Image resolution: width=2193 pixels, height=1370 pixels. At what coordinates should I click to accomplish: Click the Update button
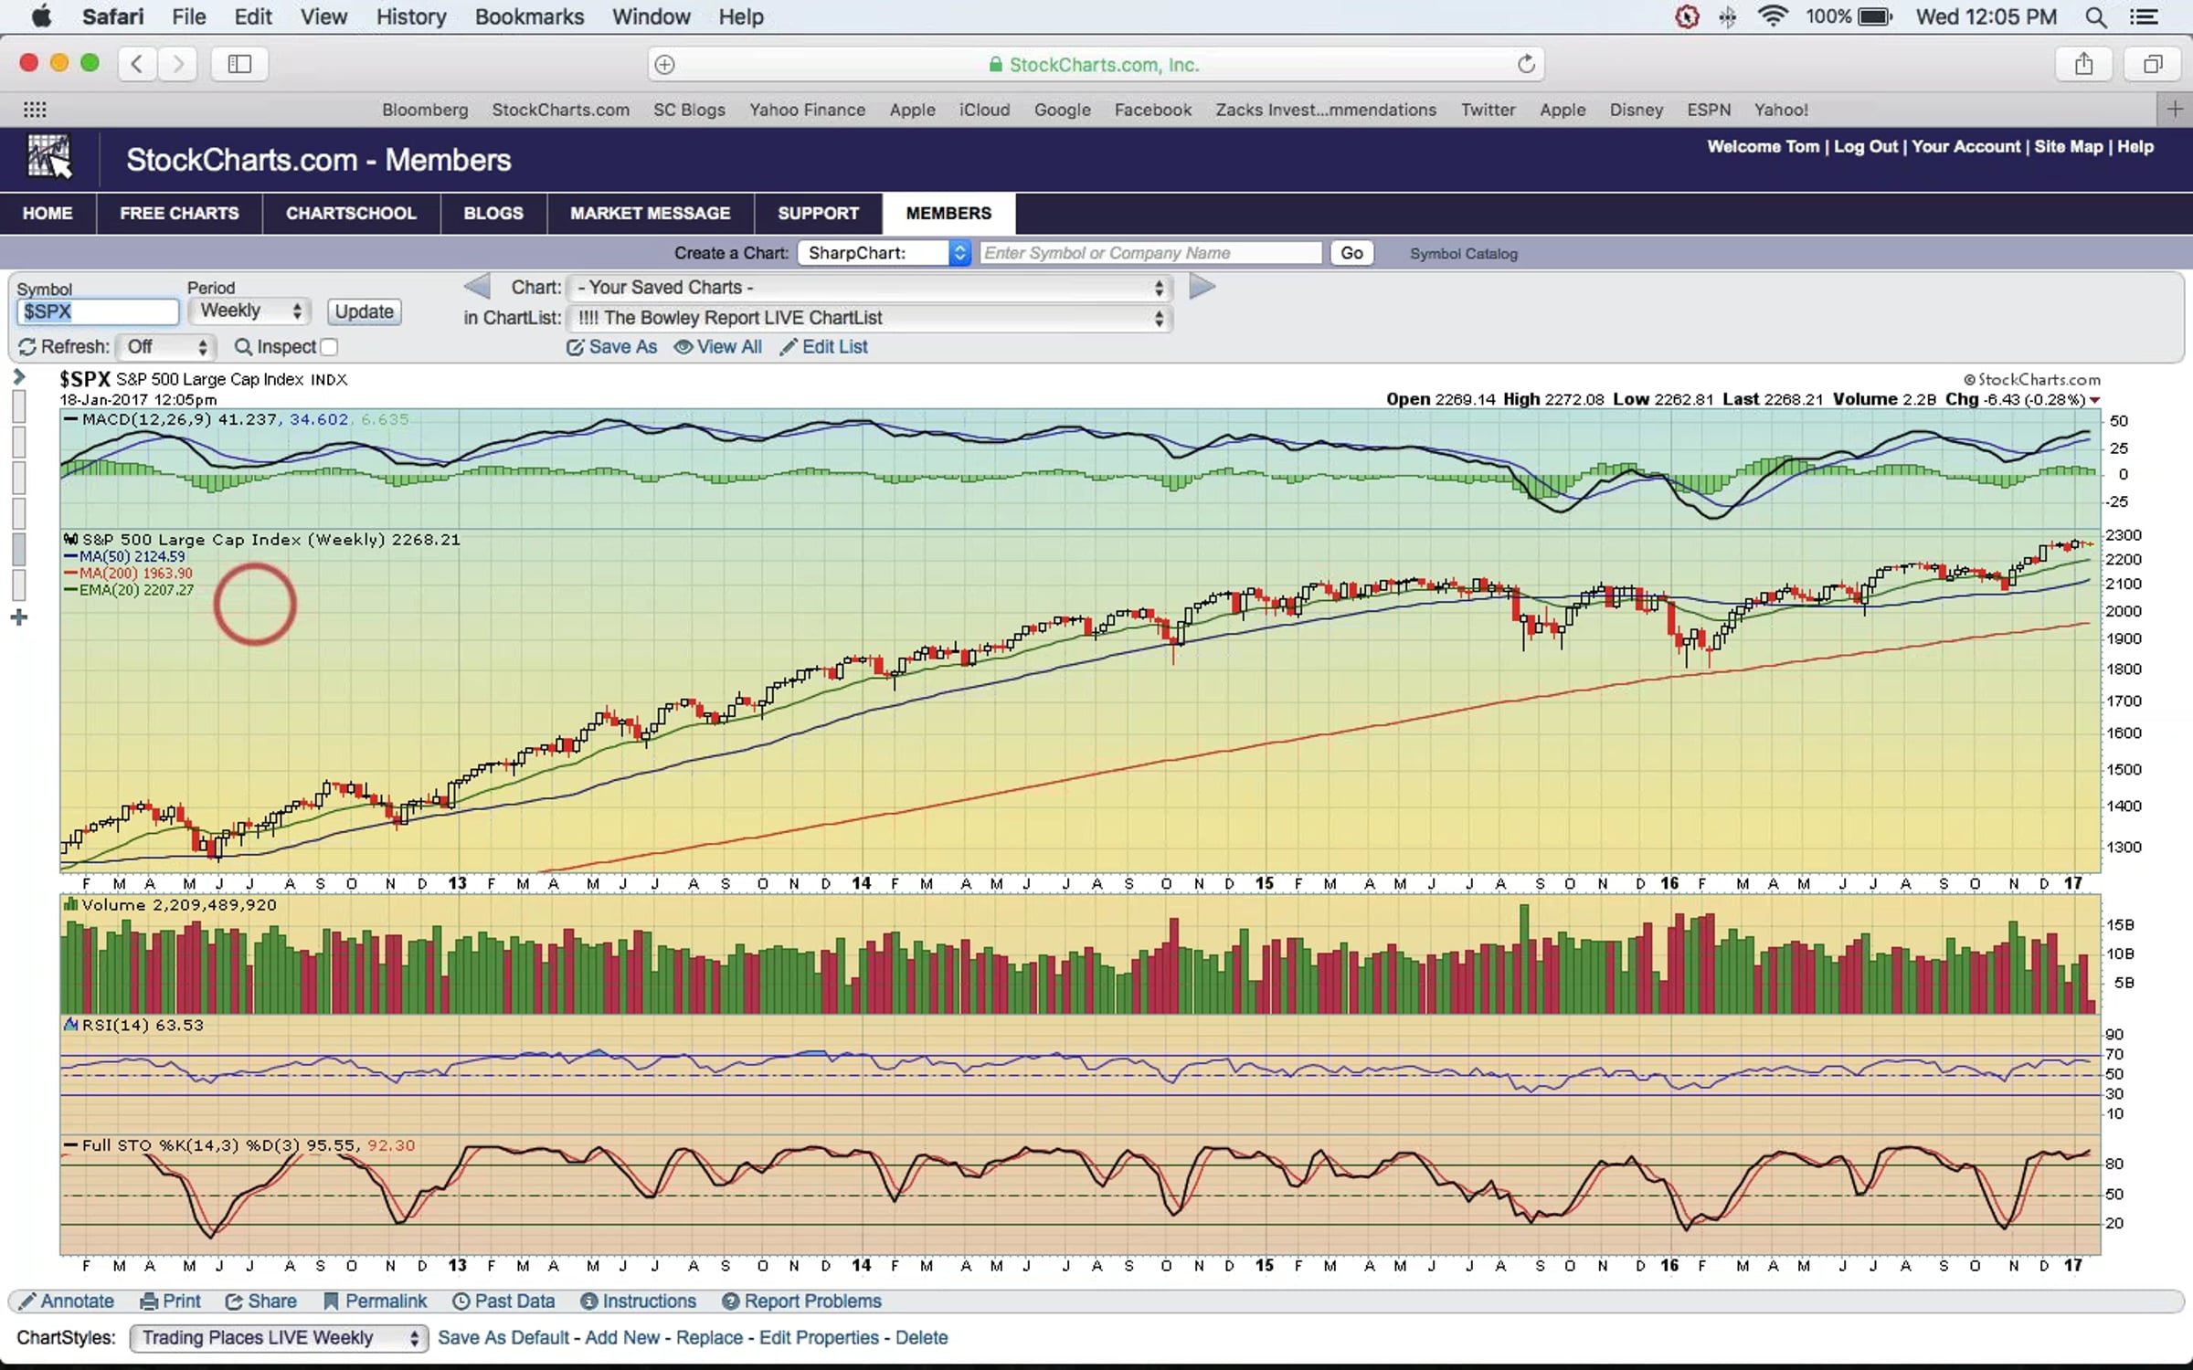(x=364, y=311)
